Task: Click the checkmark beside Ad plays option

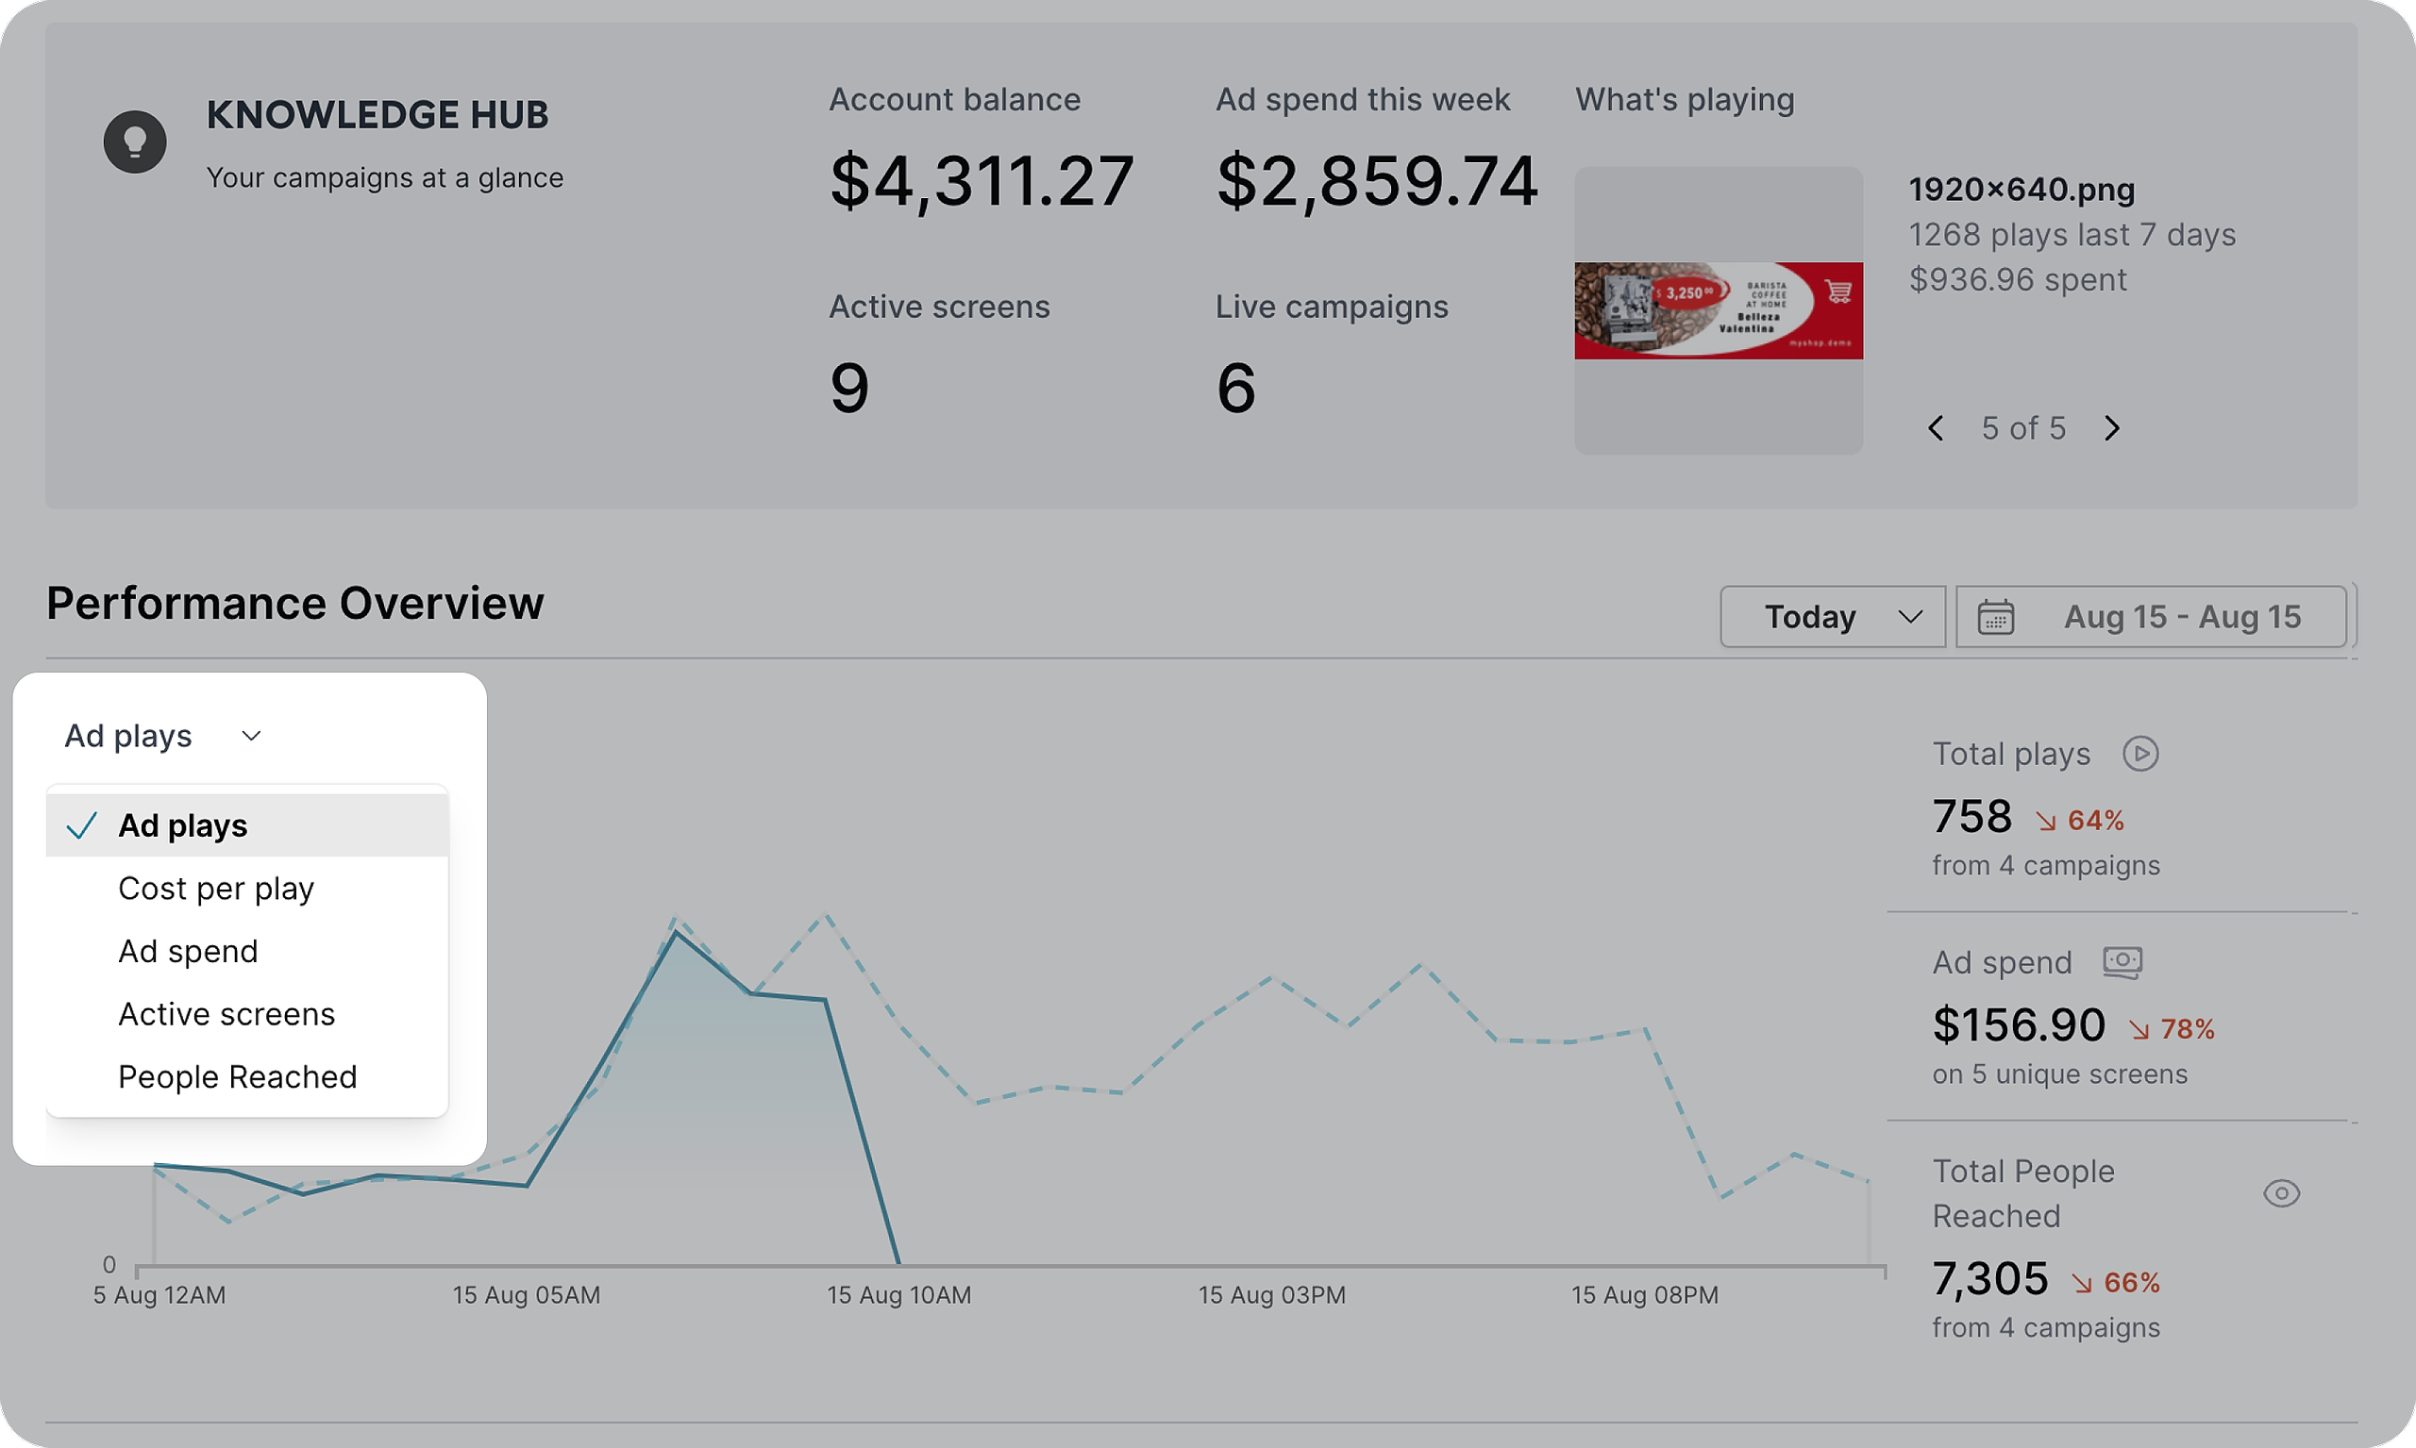Action: click(x=81, y=826)
